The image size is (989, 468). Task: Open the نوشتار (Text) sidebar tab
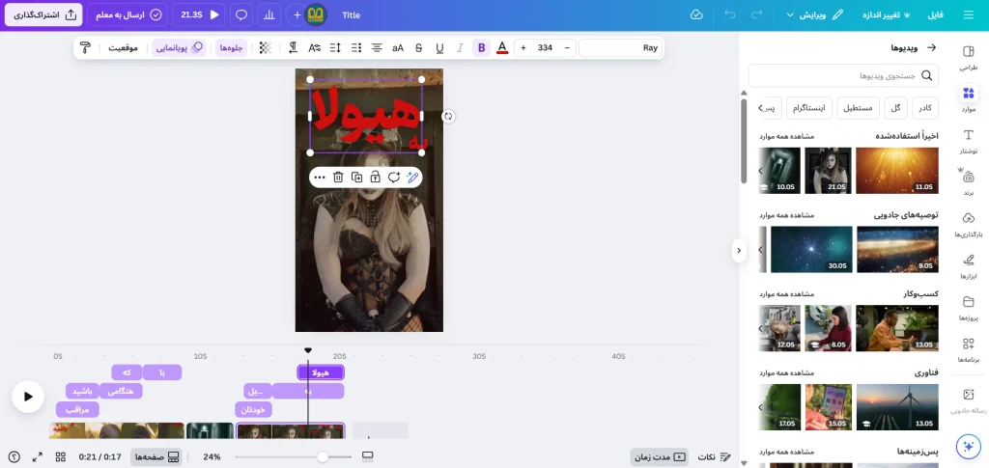(x=968, y=141)
